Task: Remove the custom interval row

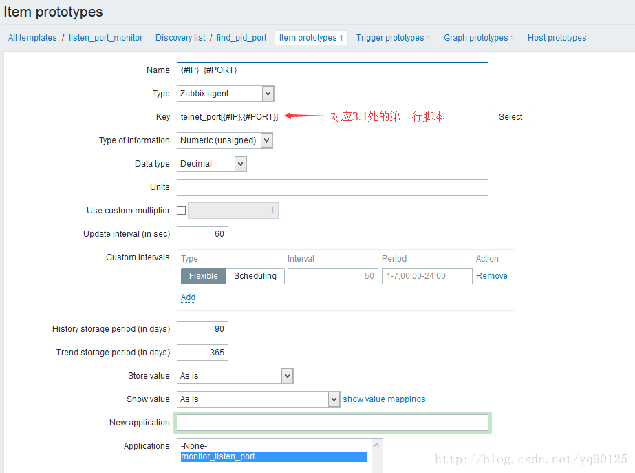Action: pos(492,276)
